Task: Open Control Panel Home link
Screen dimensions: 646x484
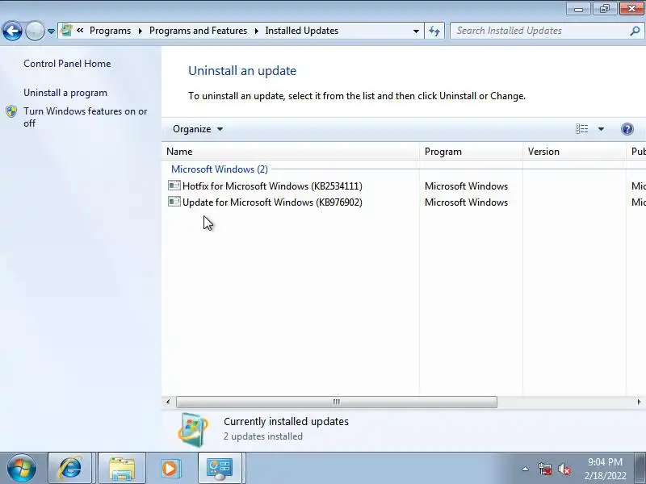Action: (67, 64)
